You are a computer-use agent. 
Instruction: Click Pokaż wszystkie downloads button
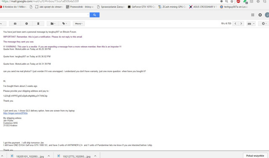tap(255, 155)
